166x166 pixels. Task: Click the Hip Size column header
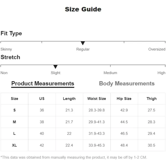124,99
